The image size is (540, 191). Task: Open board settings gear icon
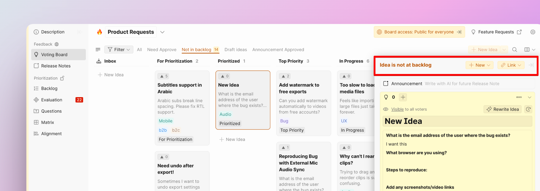(x=533, y=32)
